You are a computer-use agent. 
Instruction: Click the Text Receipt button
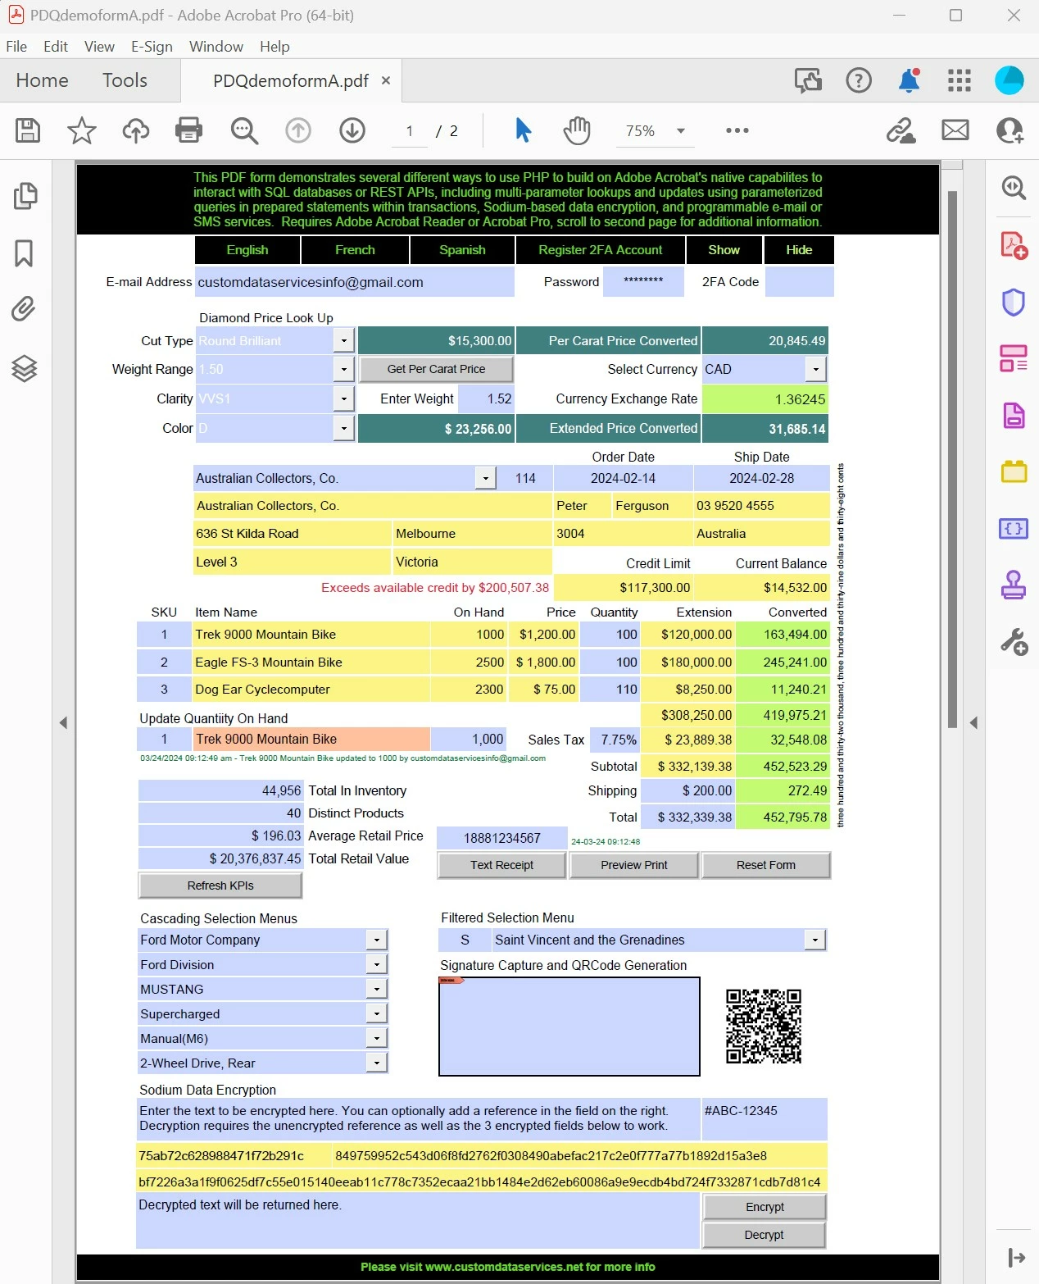tap(501, 865)
